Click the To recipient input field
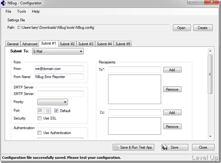Viewport: 221px width, 163px height. click(x=135, y=70)
